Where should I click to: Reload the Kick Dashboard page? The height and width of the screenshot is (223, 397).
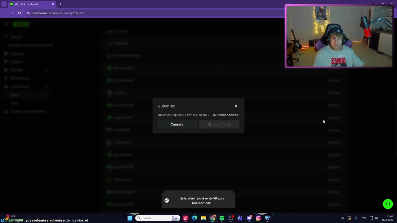point(19,13)
